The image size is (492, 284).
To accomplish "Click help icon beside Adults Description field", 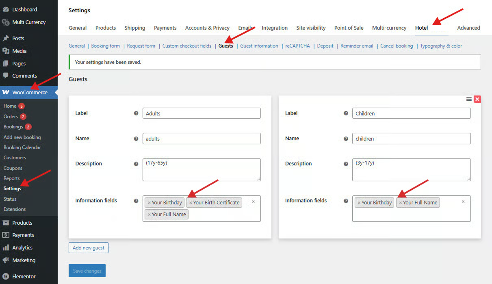I will pos(136,164).
